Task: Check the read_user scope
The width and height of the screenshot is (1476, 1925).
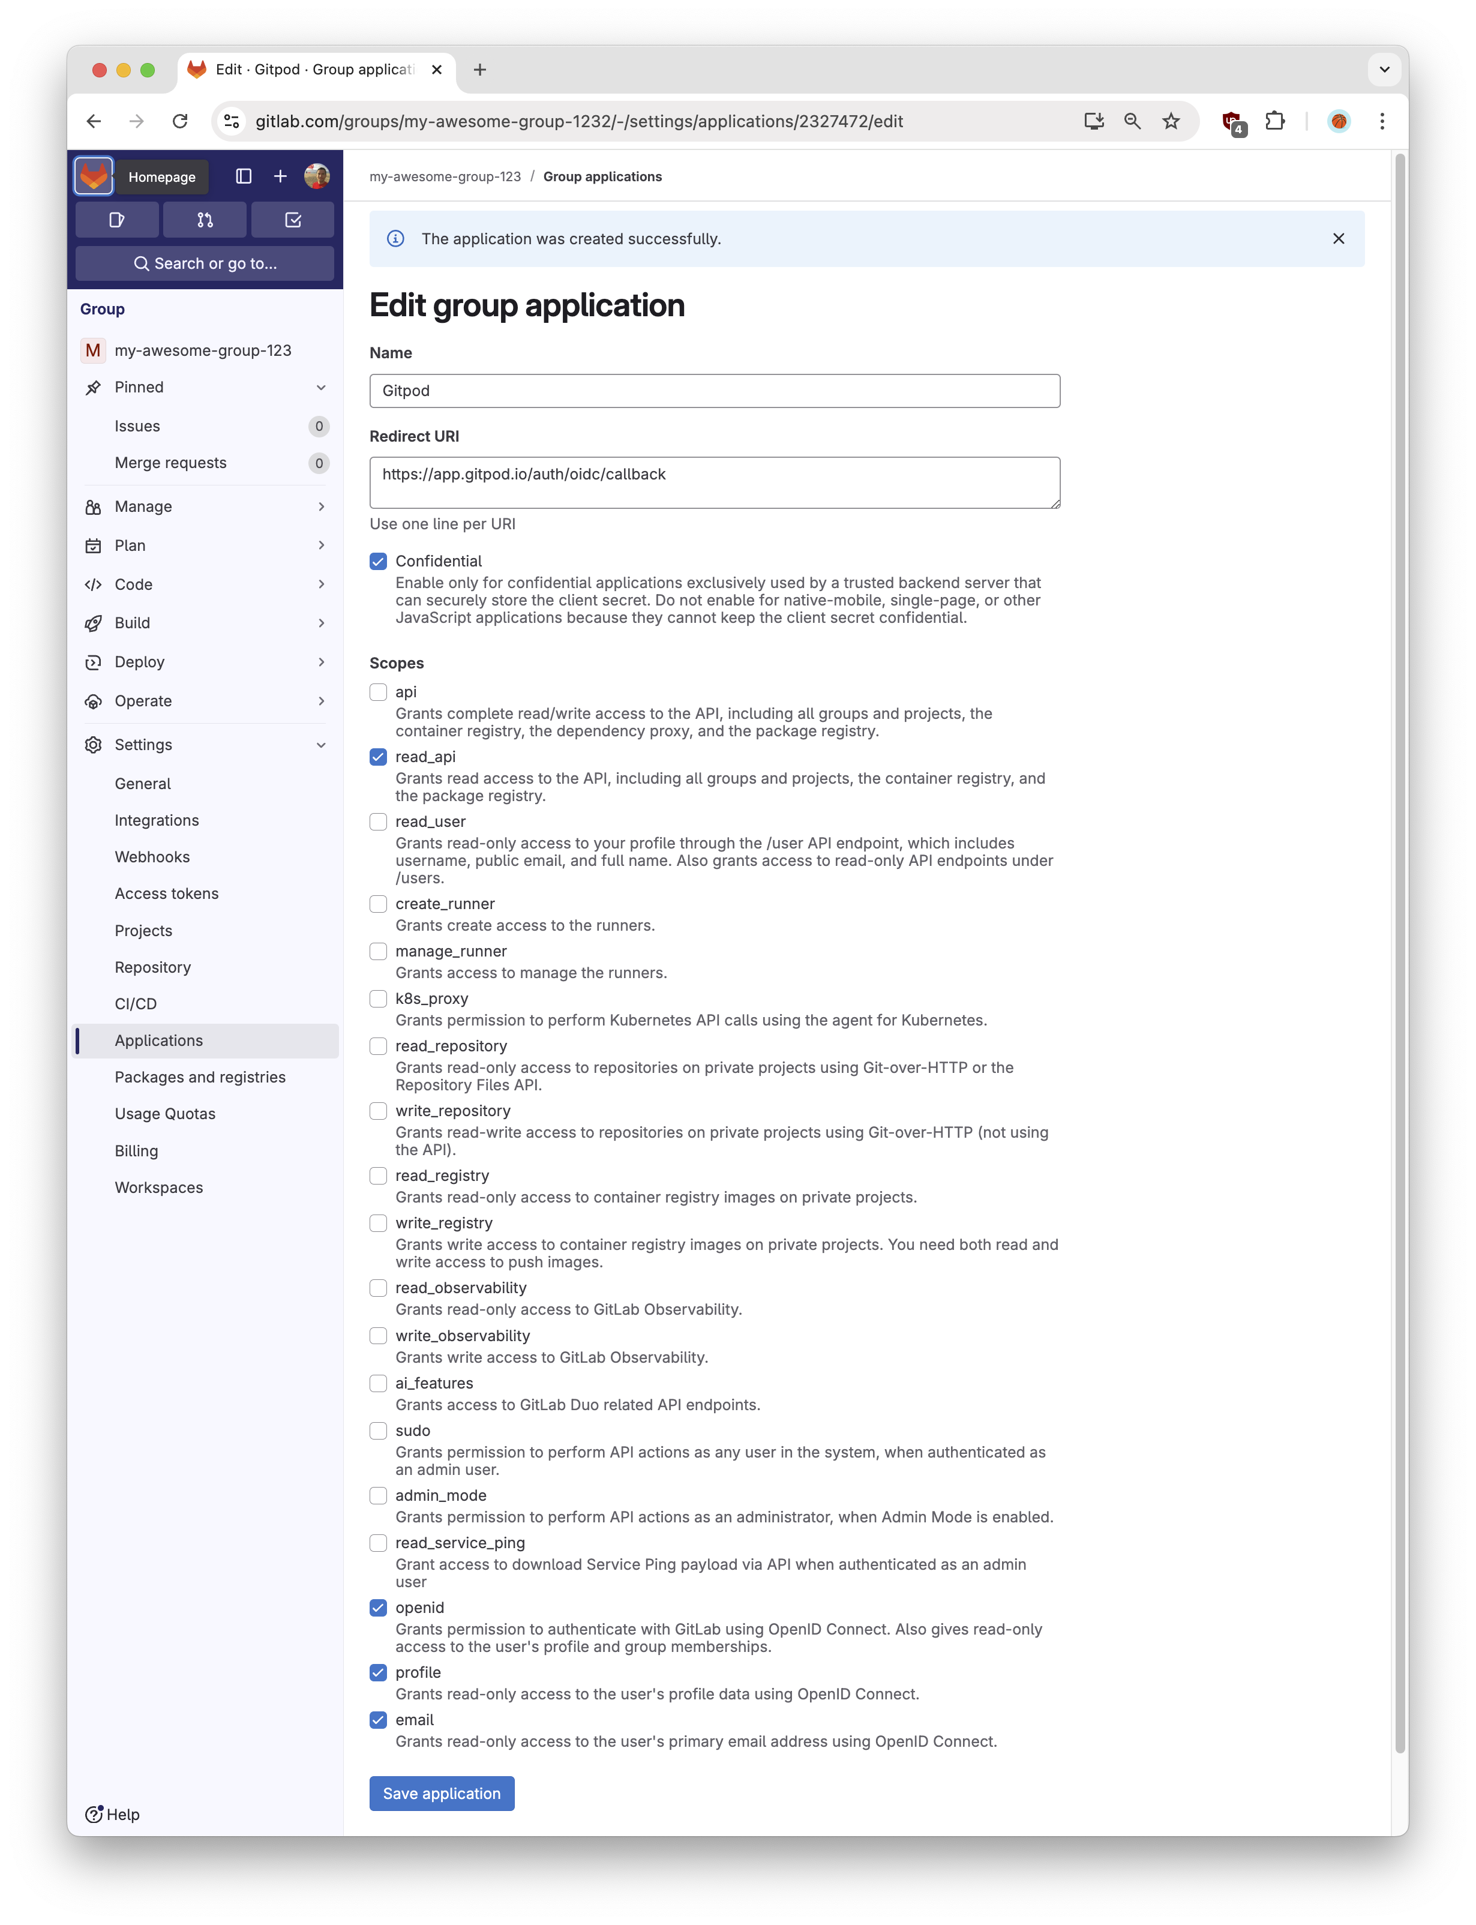Action: (x=379, y=821)
